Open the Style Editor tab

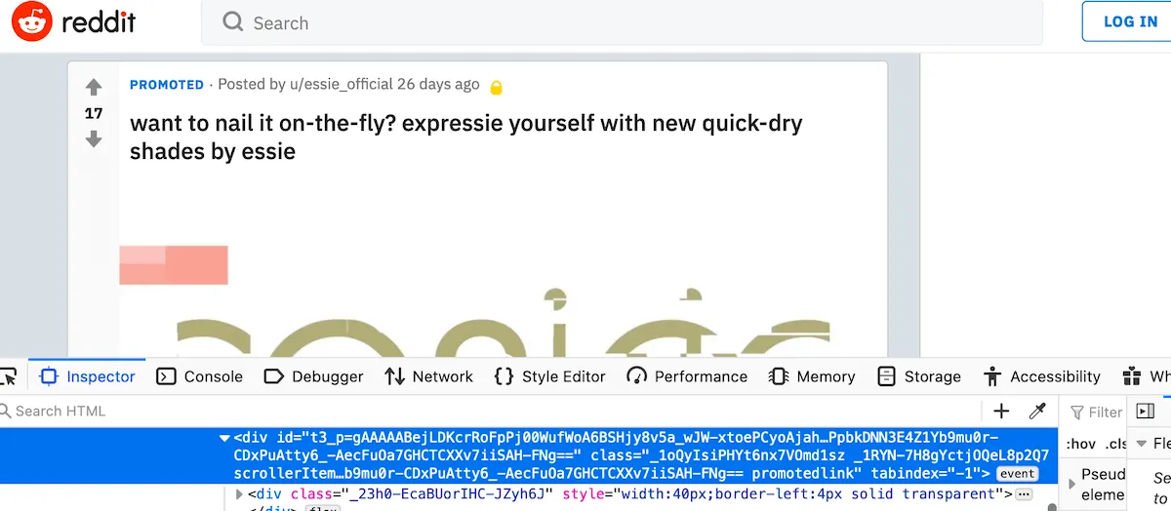pos(550,376)
